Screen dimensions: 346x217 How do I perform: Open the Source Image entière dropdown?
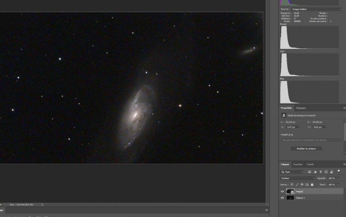tap(317, 9)
